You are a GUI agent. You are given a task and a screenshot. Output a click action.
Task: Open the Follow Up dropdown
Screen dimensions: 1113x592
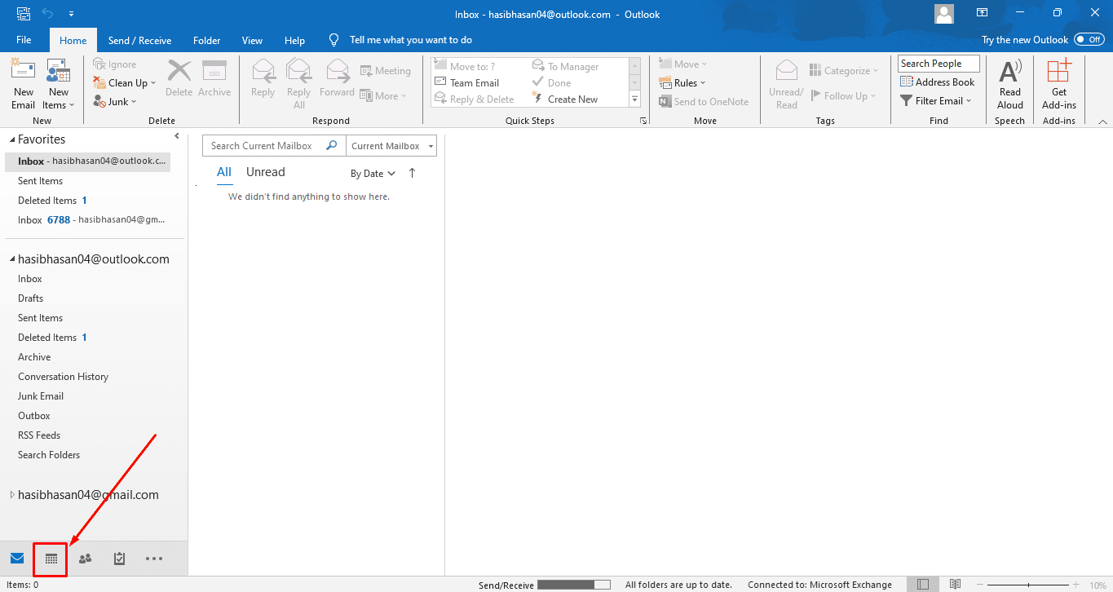(x=843, y=96)
